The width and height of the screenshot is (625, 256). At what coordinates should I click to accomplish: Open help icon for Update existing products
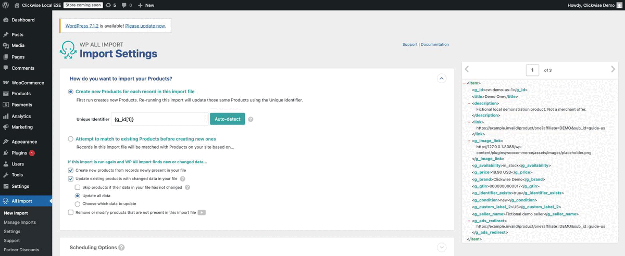click(x=183, y=178)
